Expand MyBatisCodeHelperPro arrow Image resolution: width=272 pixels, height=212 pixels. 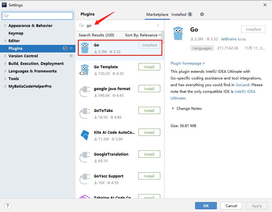5,86
